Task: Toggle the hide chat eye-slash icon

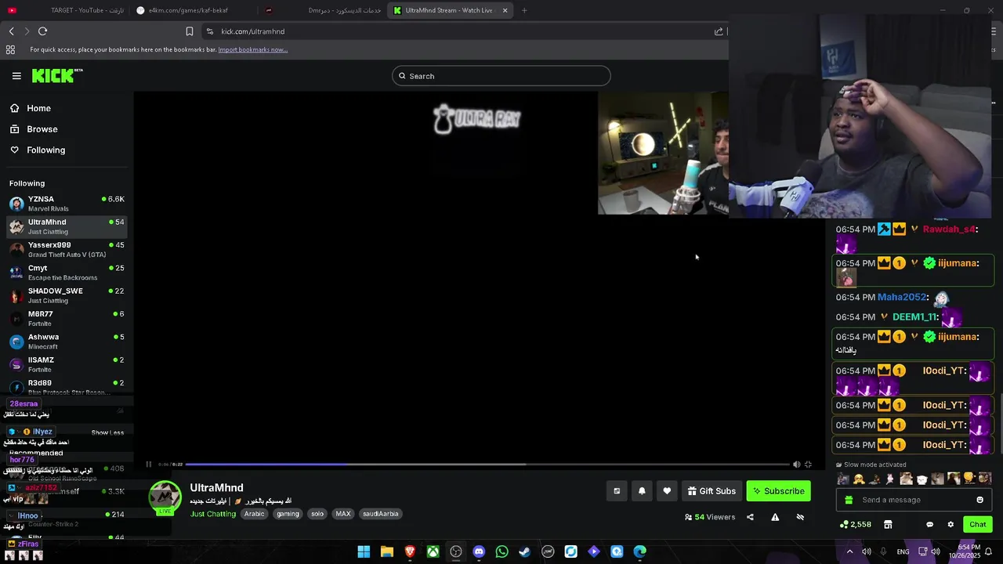Action: pos(800,517)
